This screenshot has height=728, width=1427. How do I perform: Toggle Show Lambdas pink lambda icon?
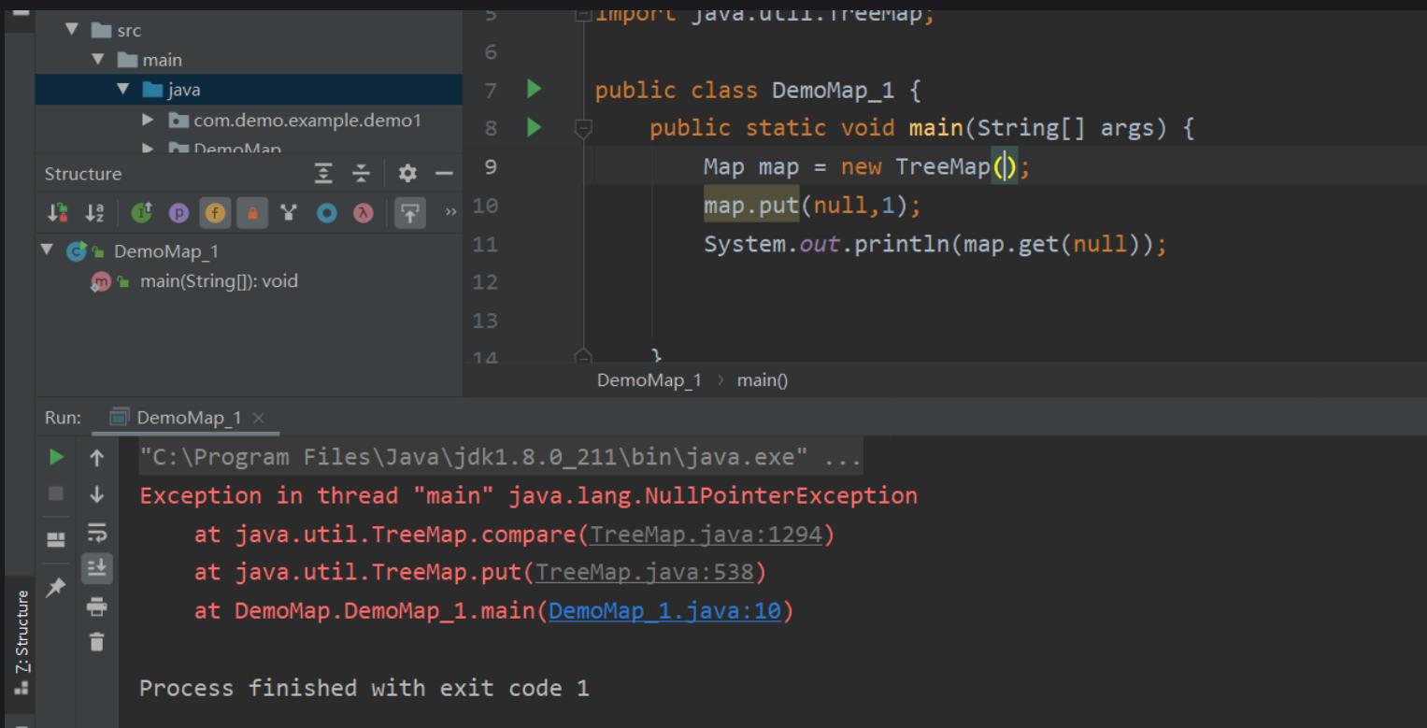[x=364, y=213]
